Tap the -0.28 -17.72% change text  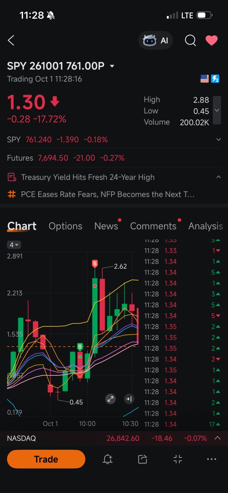tap(37, 119)
